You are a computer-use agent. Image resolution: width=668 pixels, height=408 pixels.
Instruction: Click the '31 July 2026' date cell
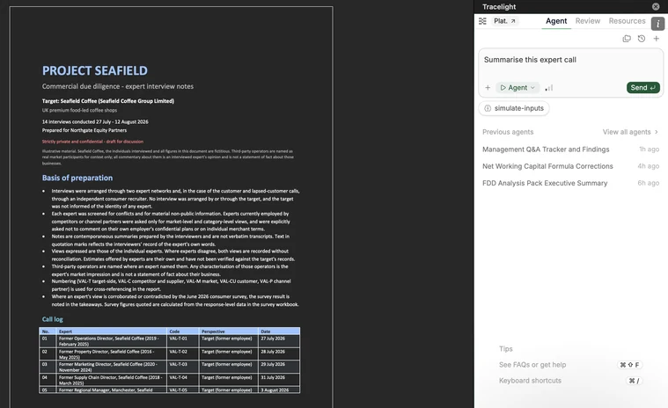pyautogui.click(x=279, y=380)
